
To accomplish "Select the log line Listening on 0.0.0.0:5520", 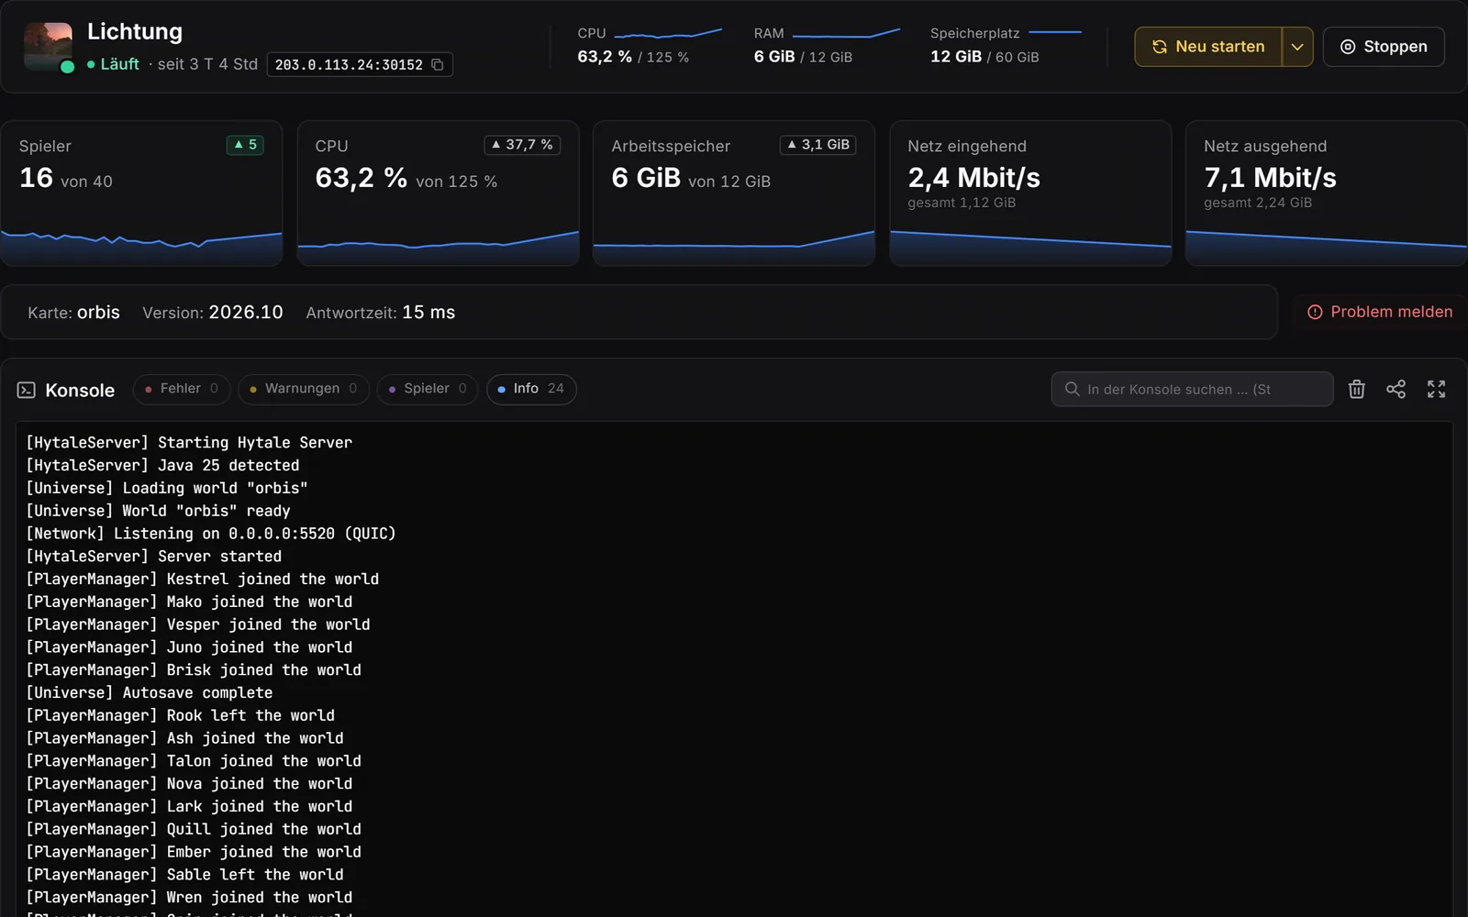I will click(x=211, y=534).
